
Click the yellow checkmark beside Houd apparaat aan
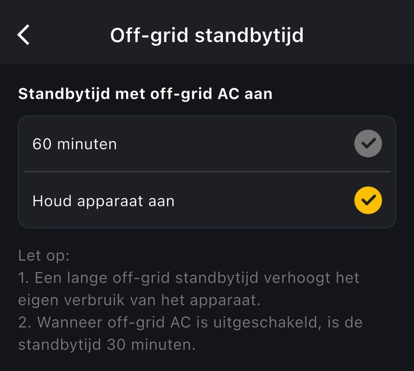click(368, 200)
